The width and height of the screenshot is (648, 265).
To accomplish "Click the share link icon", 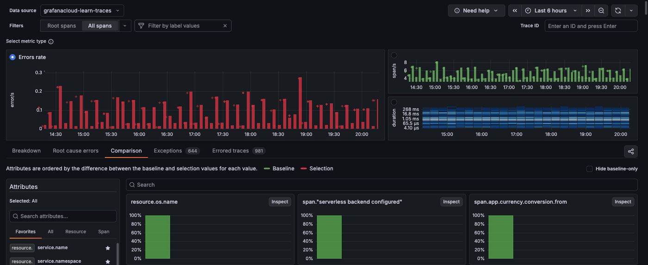I will click(x=630, y=151).
